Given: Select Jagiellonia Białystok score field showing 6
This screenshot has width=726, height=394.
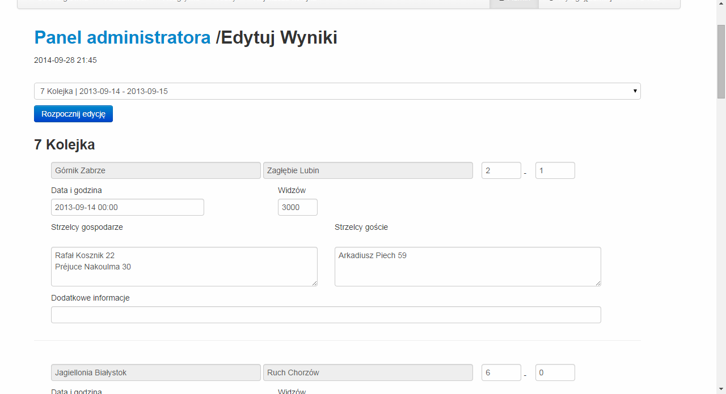Looking at the screenshot, I should point(501,372).
